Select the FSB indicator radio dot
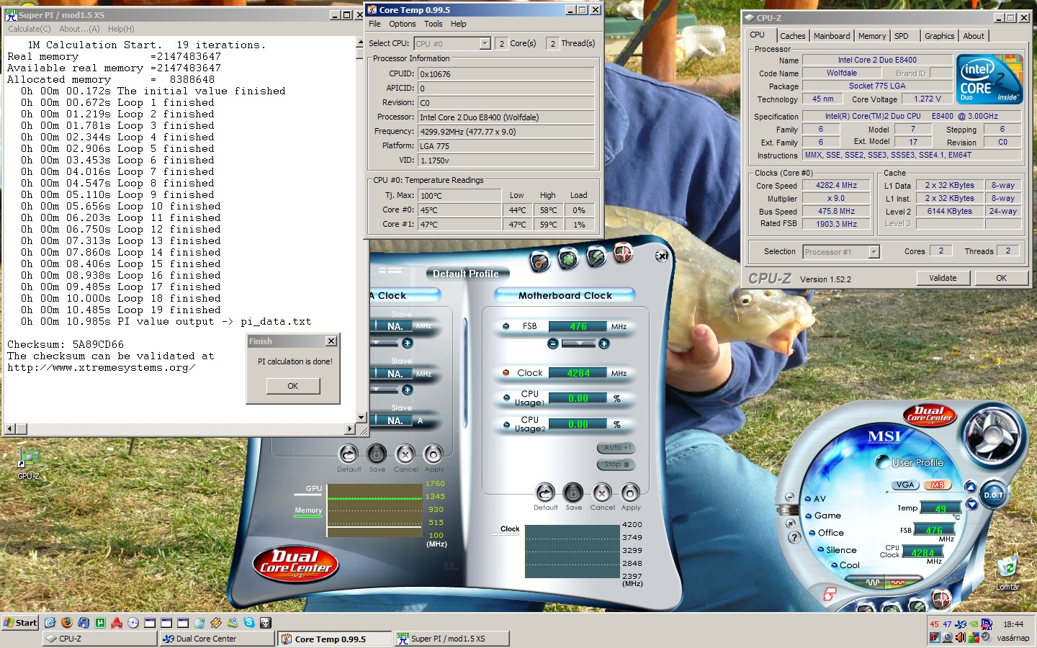 [506, 326]
